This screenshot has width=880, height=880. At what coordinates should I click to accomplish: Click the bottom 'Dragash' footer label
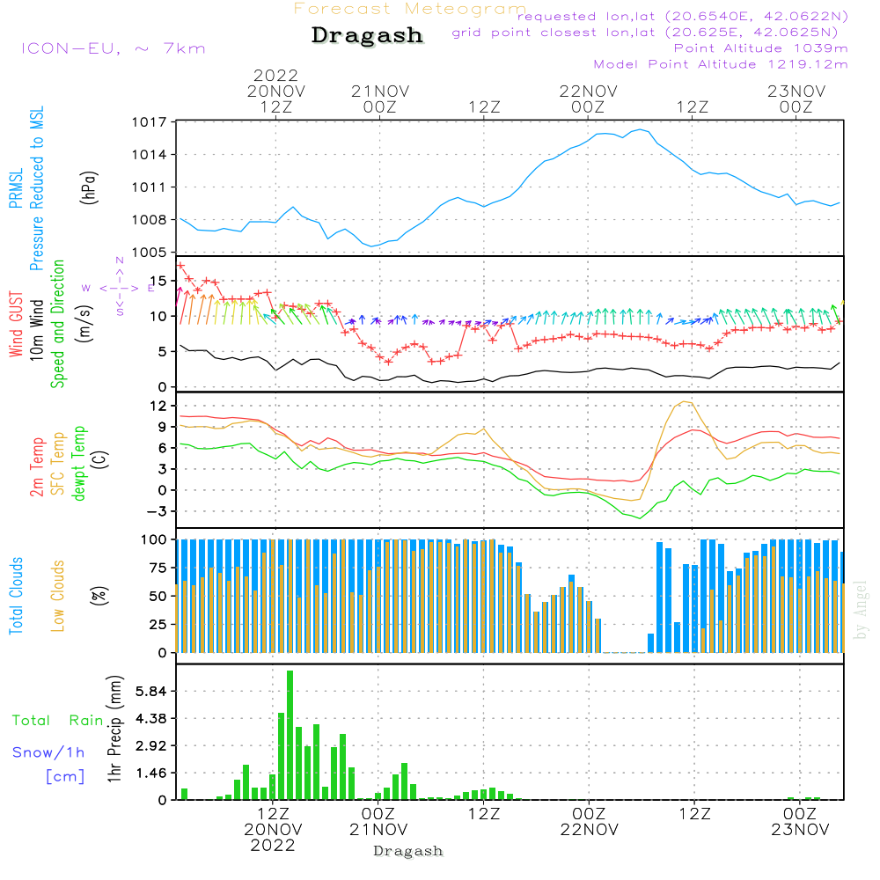pos(408,851)
